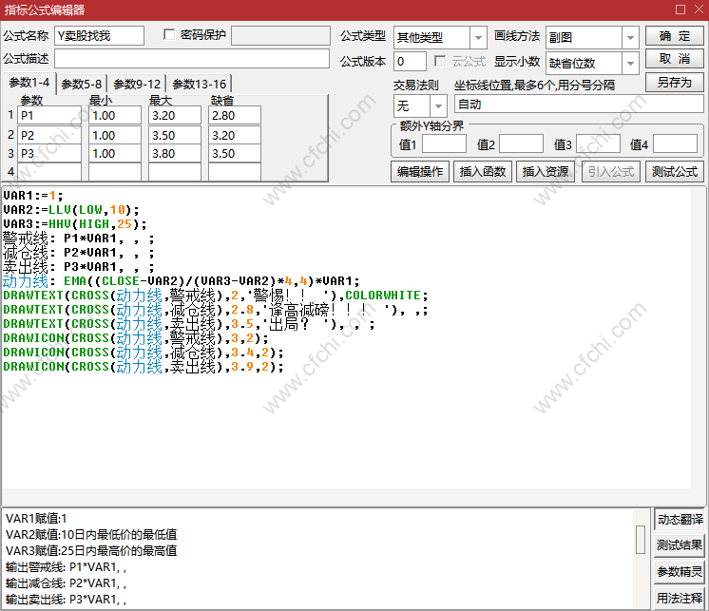Viewport: 709px width, 611px height.
Task: Click parameter name field P1
Action: tap(49, 116)
